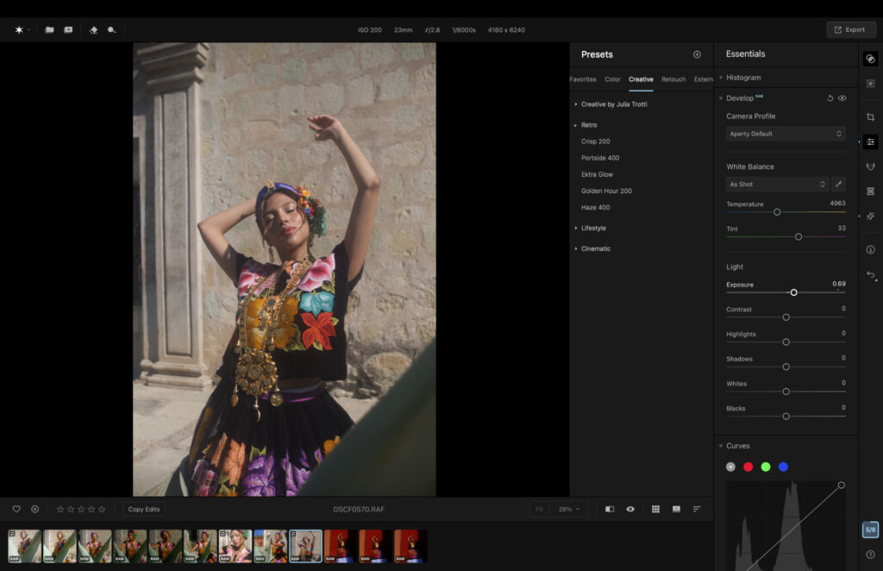Switch to the Retouch presets tab
The image size is (883, 571).
[673, 79]
